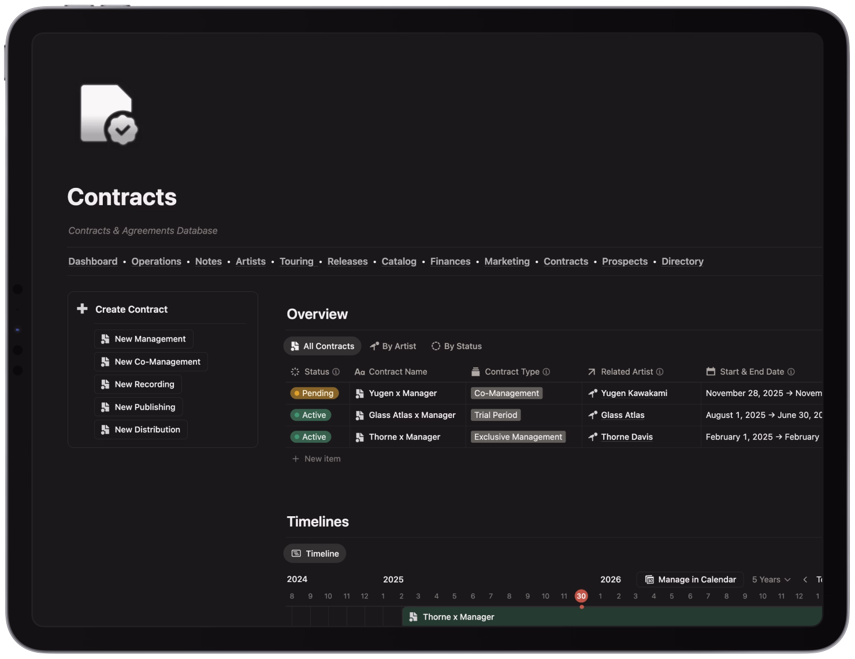
Task: Click the microphone icon beside Yugen Kawakami
Action: point(593,393)
